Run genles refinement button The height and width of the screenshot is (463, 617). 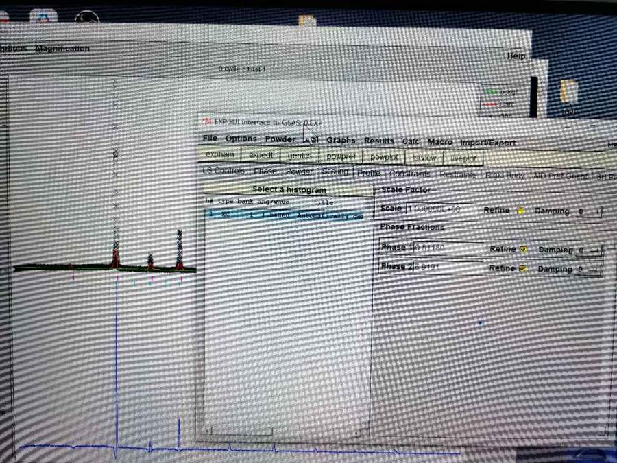tap(300, 156)
